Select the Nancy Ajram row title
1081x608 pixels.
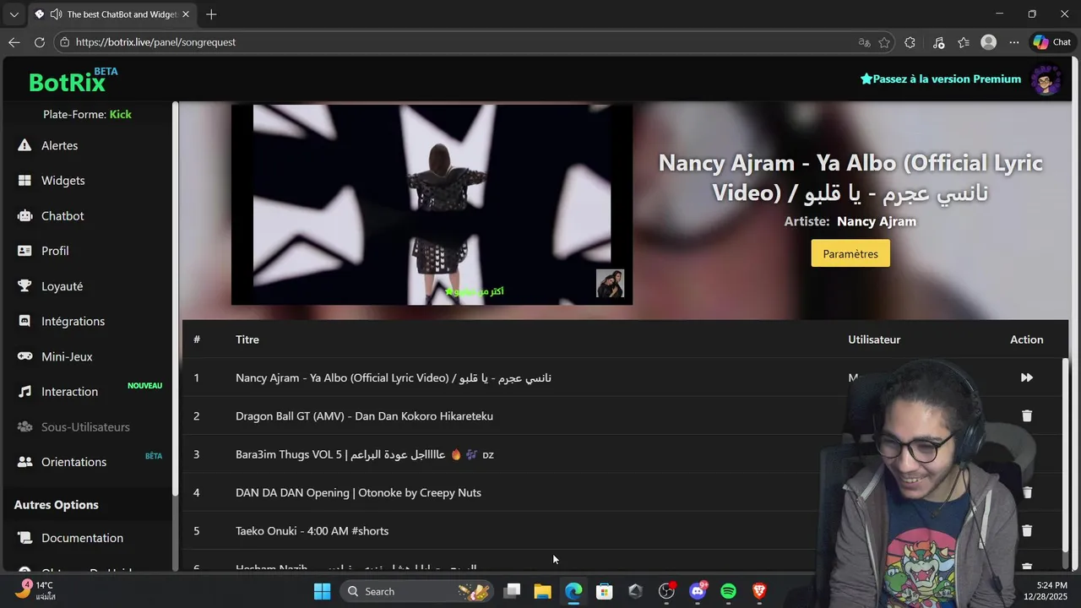pyautogui.click(x=394, y=377)
